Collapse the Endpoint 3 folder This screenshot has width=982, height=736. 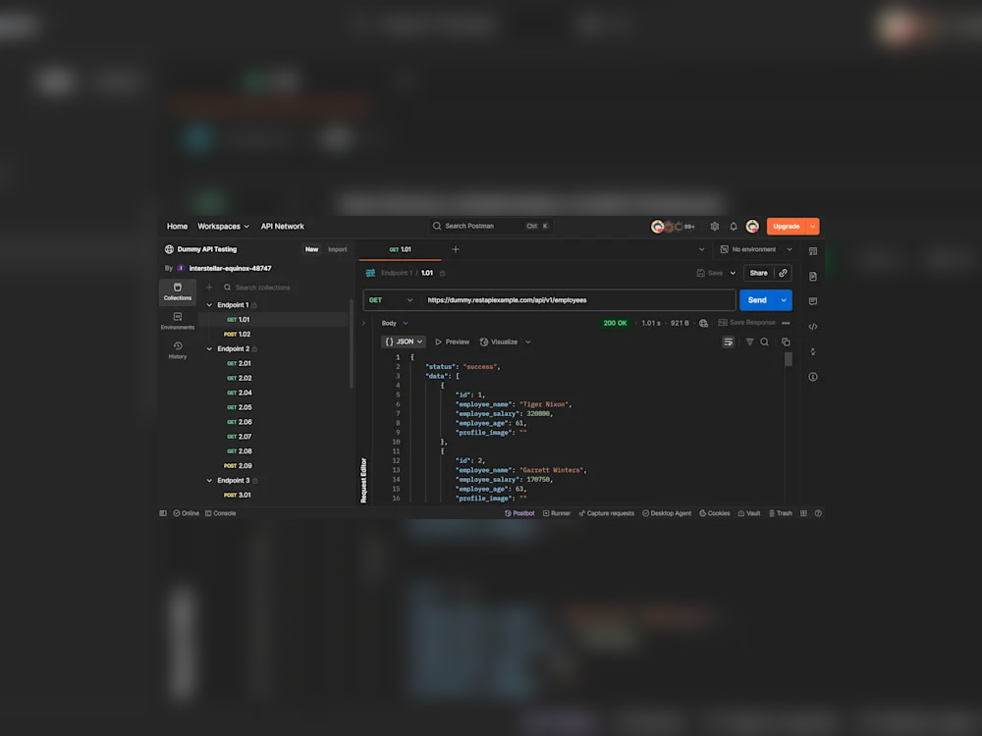click(x=209, y=481)
